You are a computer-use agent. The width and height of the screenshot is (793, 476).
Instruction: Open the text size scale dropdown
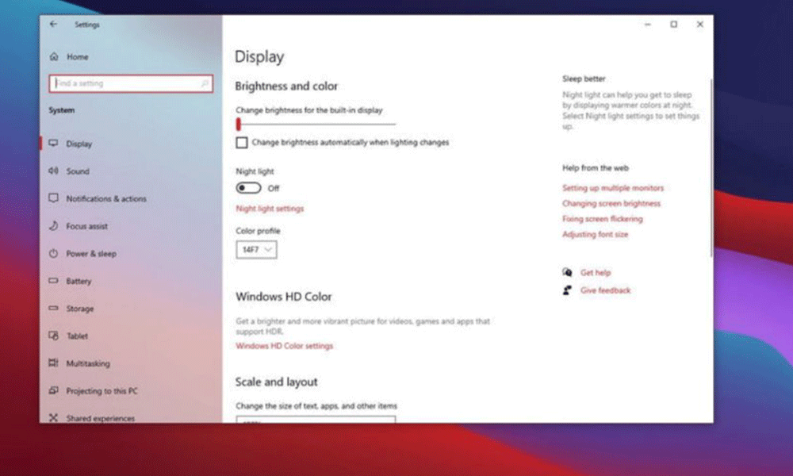click(x=315, y=419)
